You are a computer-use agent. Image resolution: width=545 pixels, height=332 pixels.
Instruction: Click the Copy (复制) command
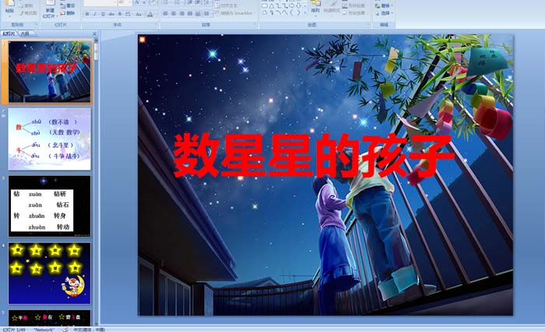tap(26, 6)
